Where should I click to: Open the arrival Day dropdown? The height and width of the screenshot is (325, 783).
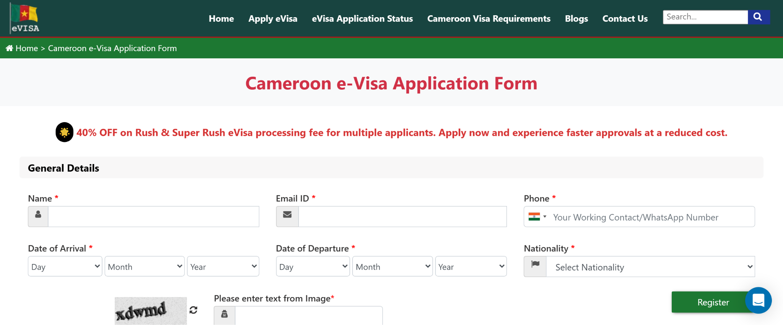pos(65,267)
